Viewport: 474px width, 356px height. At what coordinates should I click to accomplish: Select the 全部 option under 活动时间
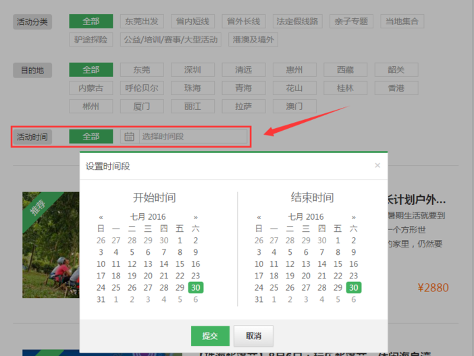click(x=91, y=137)
